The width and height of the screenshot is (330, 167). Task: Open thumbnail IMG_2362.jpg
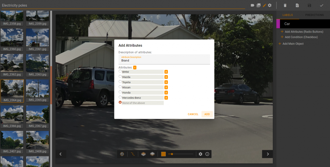[12, 65]
